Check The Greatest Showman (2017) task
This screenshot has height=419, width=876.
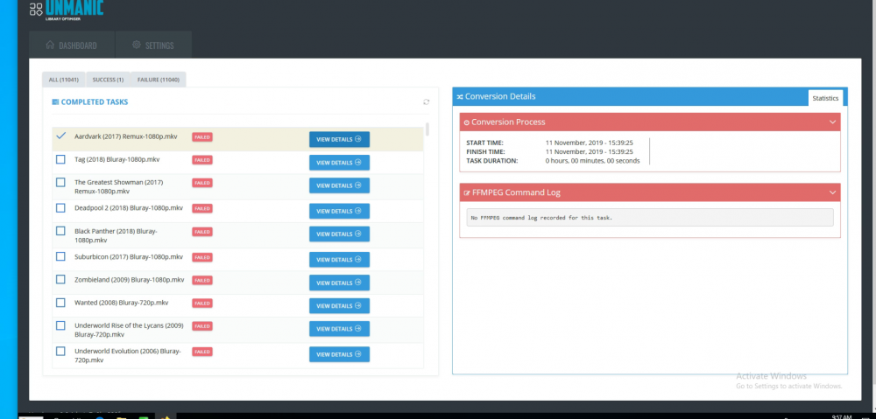point(60,183)
